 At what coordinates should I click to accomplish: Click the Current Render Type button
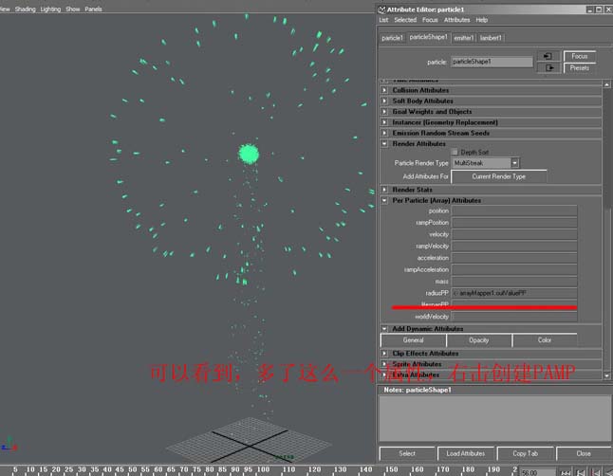tap(498, 176)
